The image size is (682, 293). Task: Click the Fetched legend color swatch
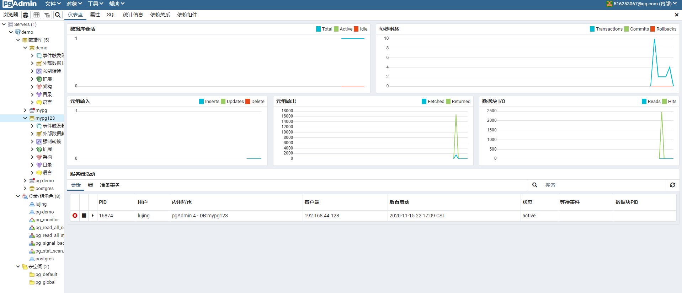(424, 102)
